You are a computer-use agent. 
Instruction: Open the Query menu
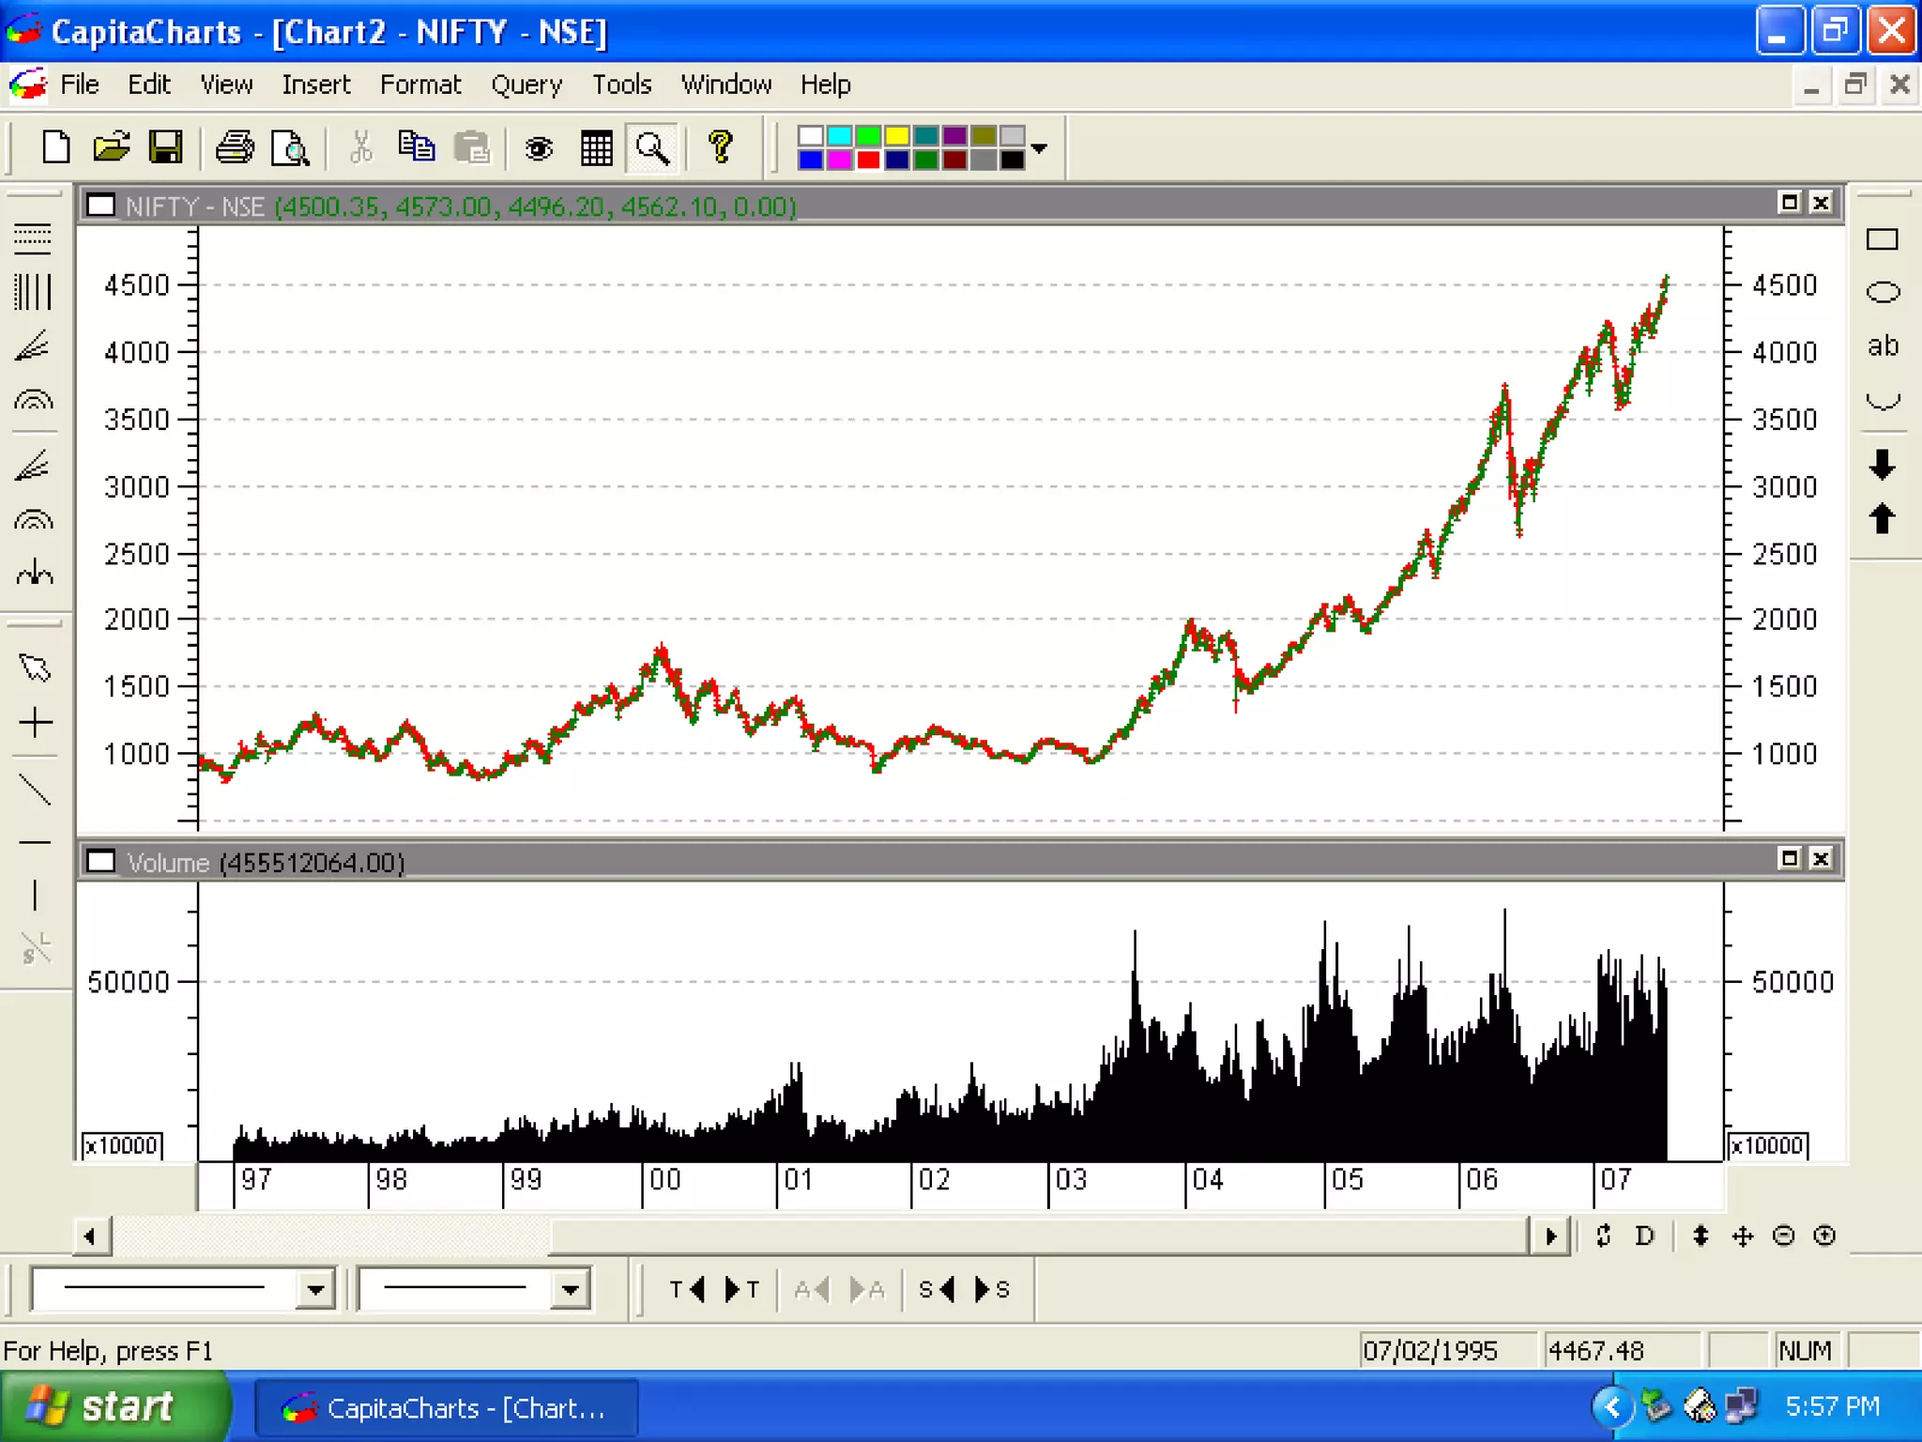tap(526, 84)
